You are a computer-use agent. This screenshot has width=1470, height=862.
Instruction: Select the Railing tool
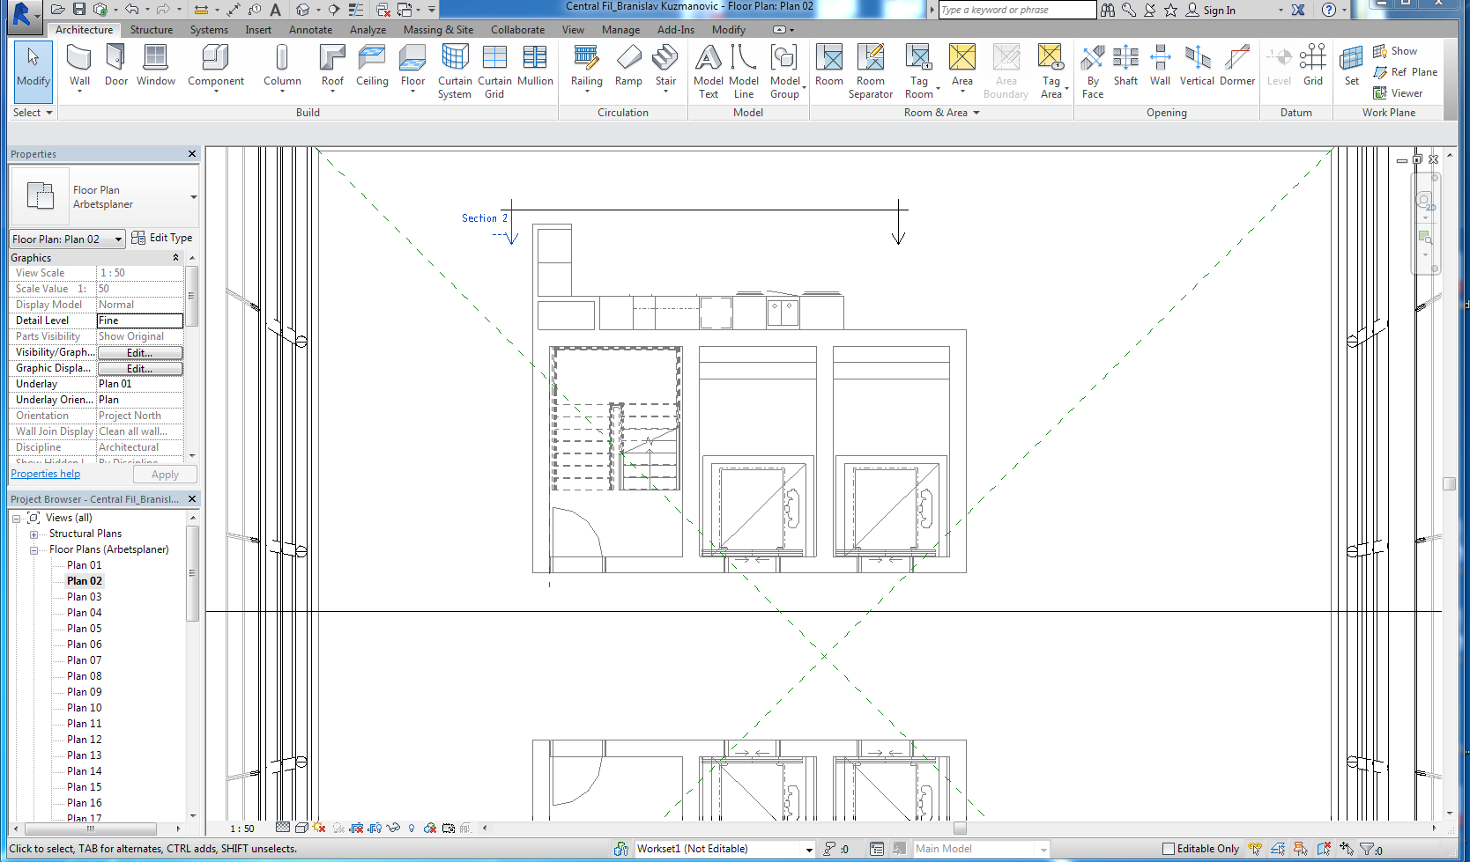(x=586, y=66)
